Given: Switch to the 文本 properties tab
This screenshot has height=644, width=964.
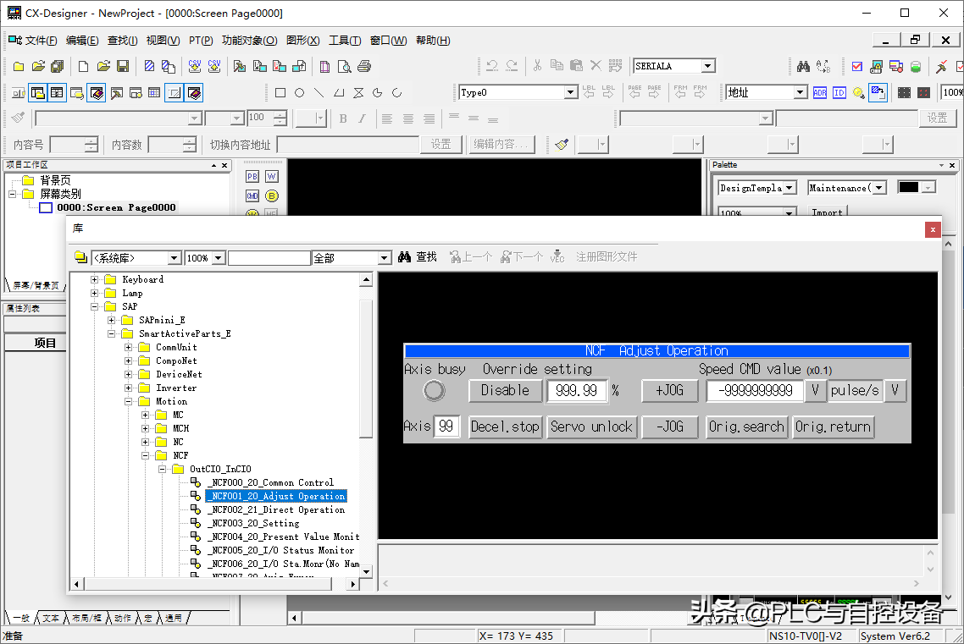Looking at the screenshot, I should click(50, 619).
